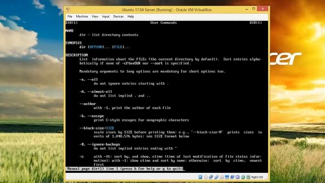Click 'do not ignore entries starting with .'
Image resolution: width=325 pixels, height=183 pixels.
pos(131,83)
